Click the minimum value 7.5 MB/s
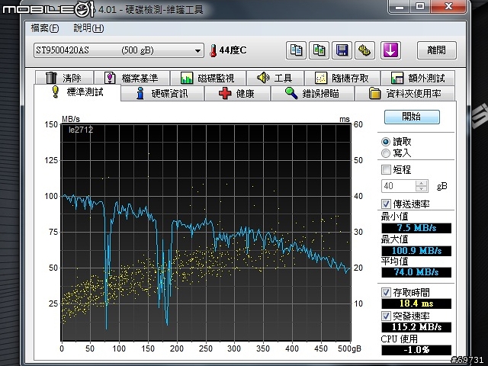The height and width of the screenshot is (366, 488). click(x=416, y=228)
